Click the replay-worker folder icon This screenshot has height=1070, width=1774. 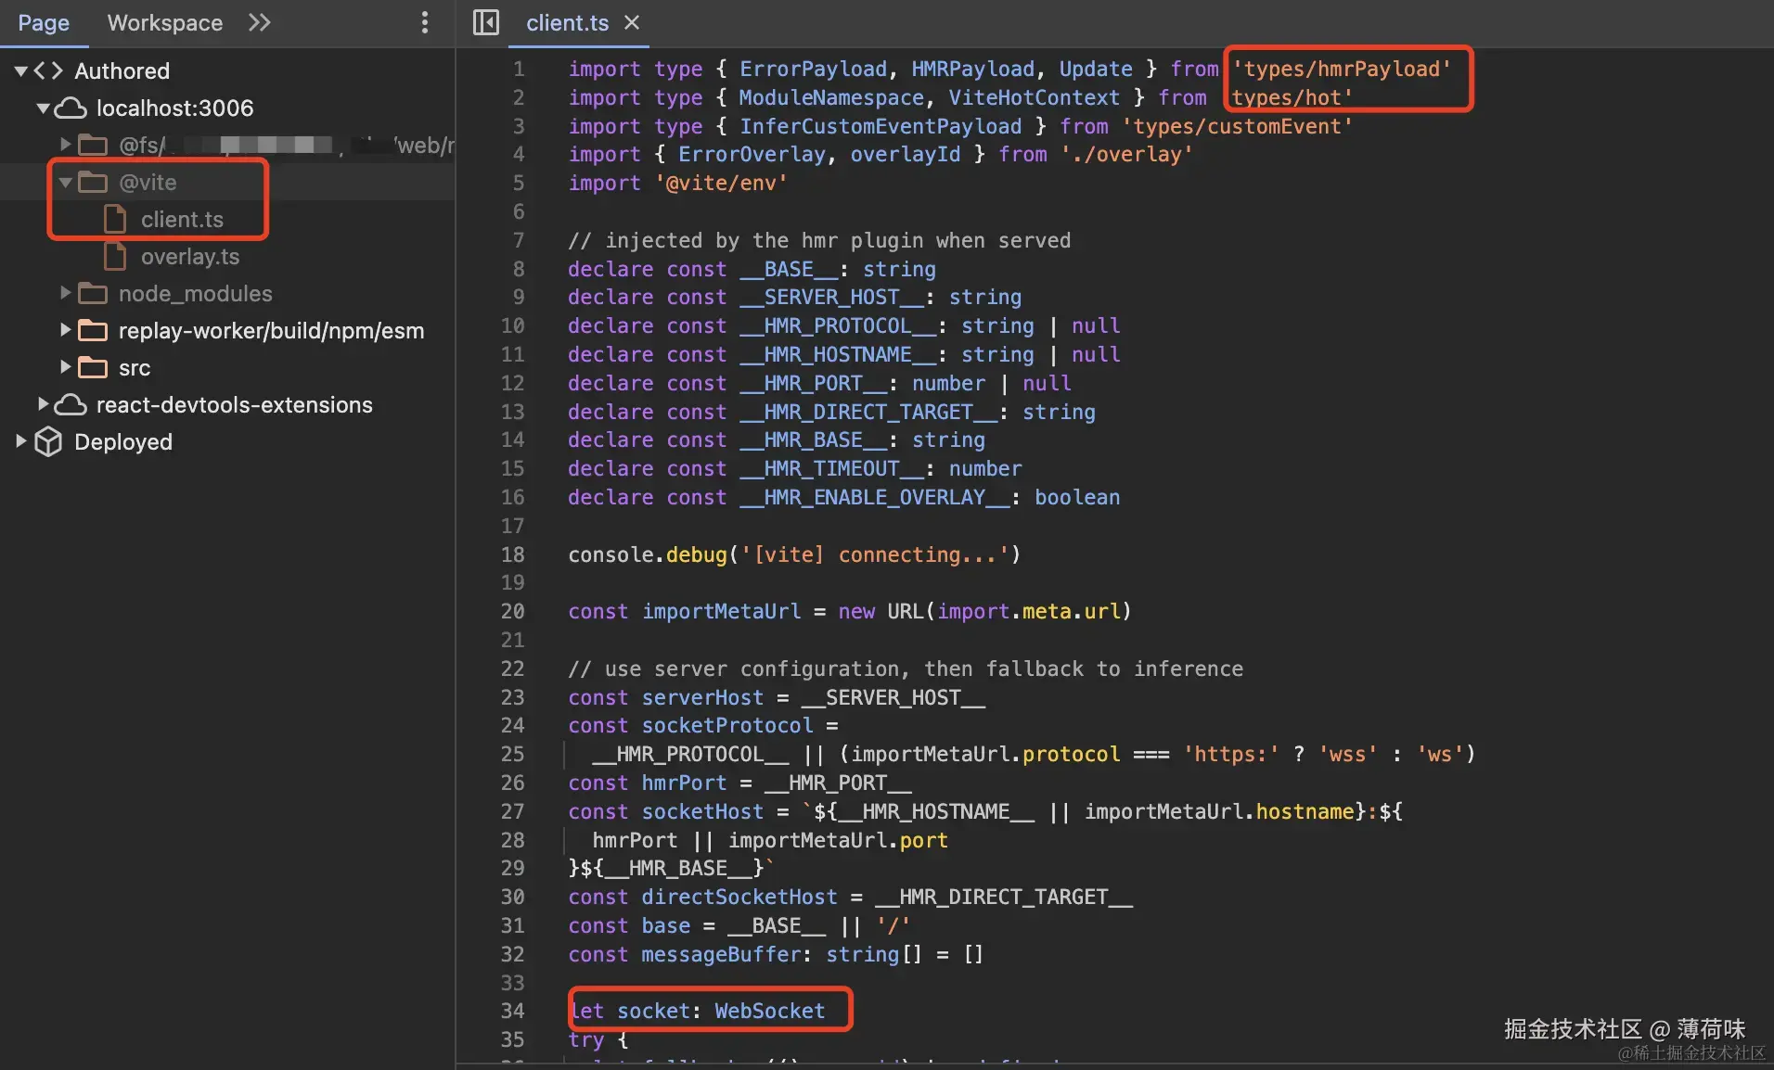click(92, 330)
